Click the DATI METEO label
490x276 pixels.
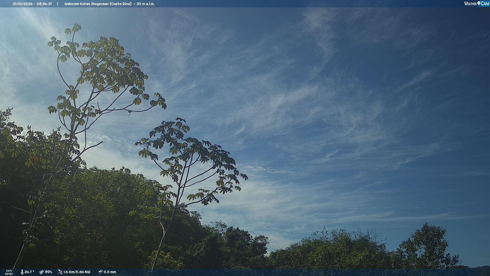[x=9, y=272]
